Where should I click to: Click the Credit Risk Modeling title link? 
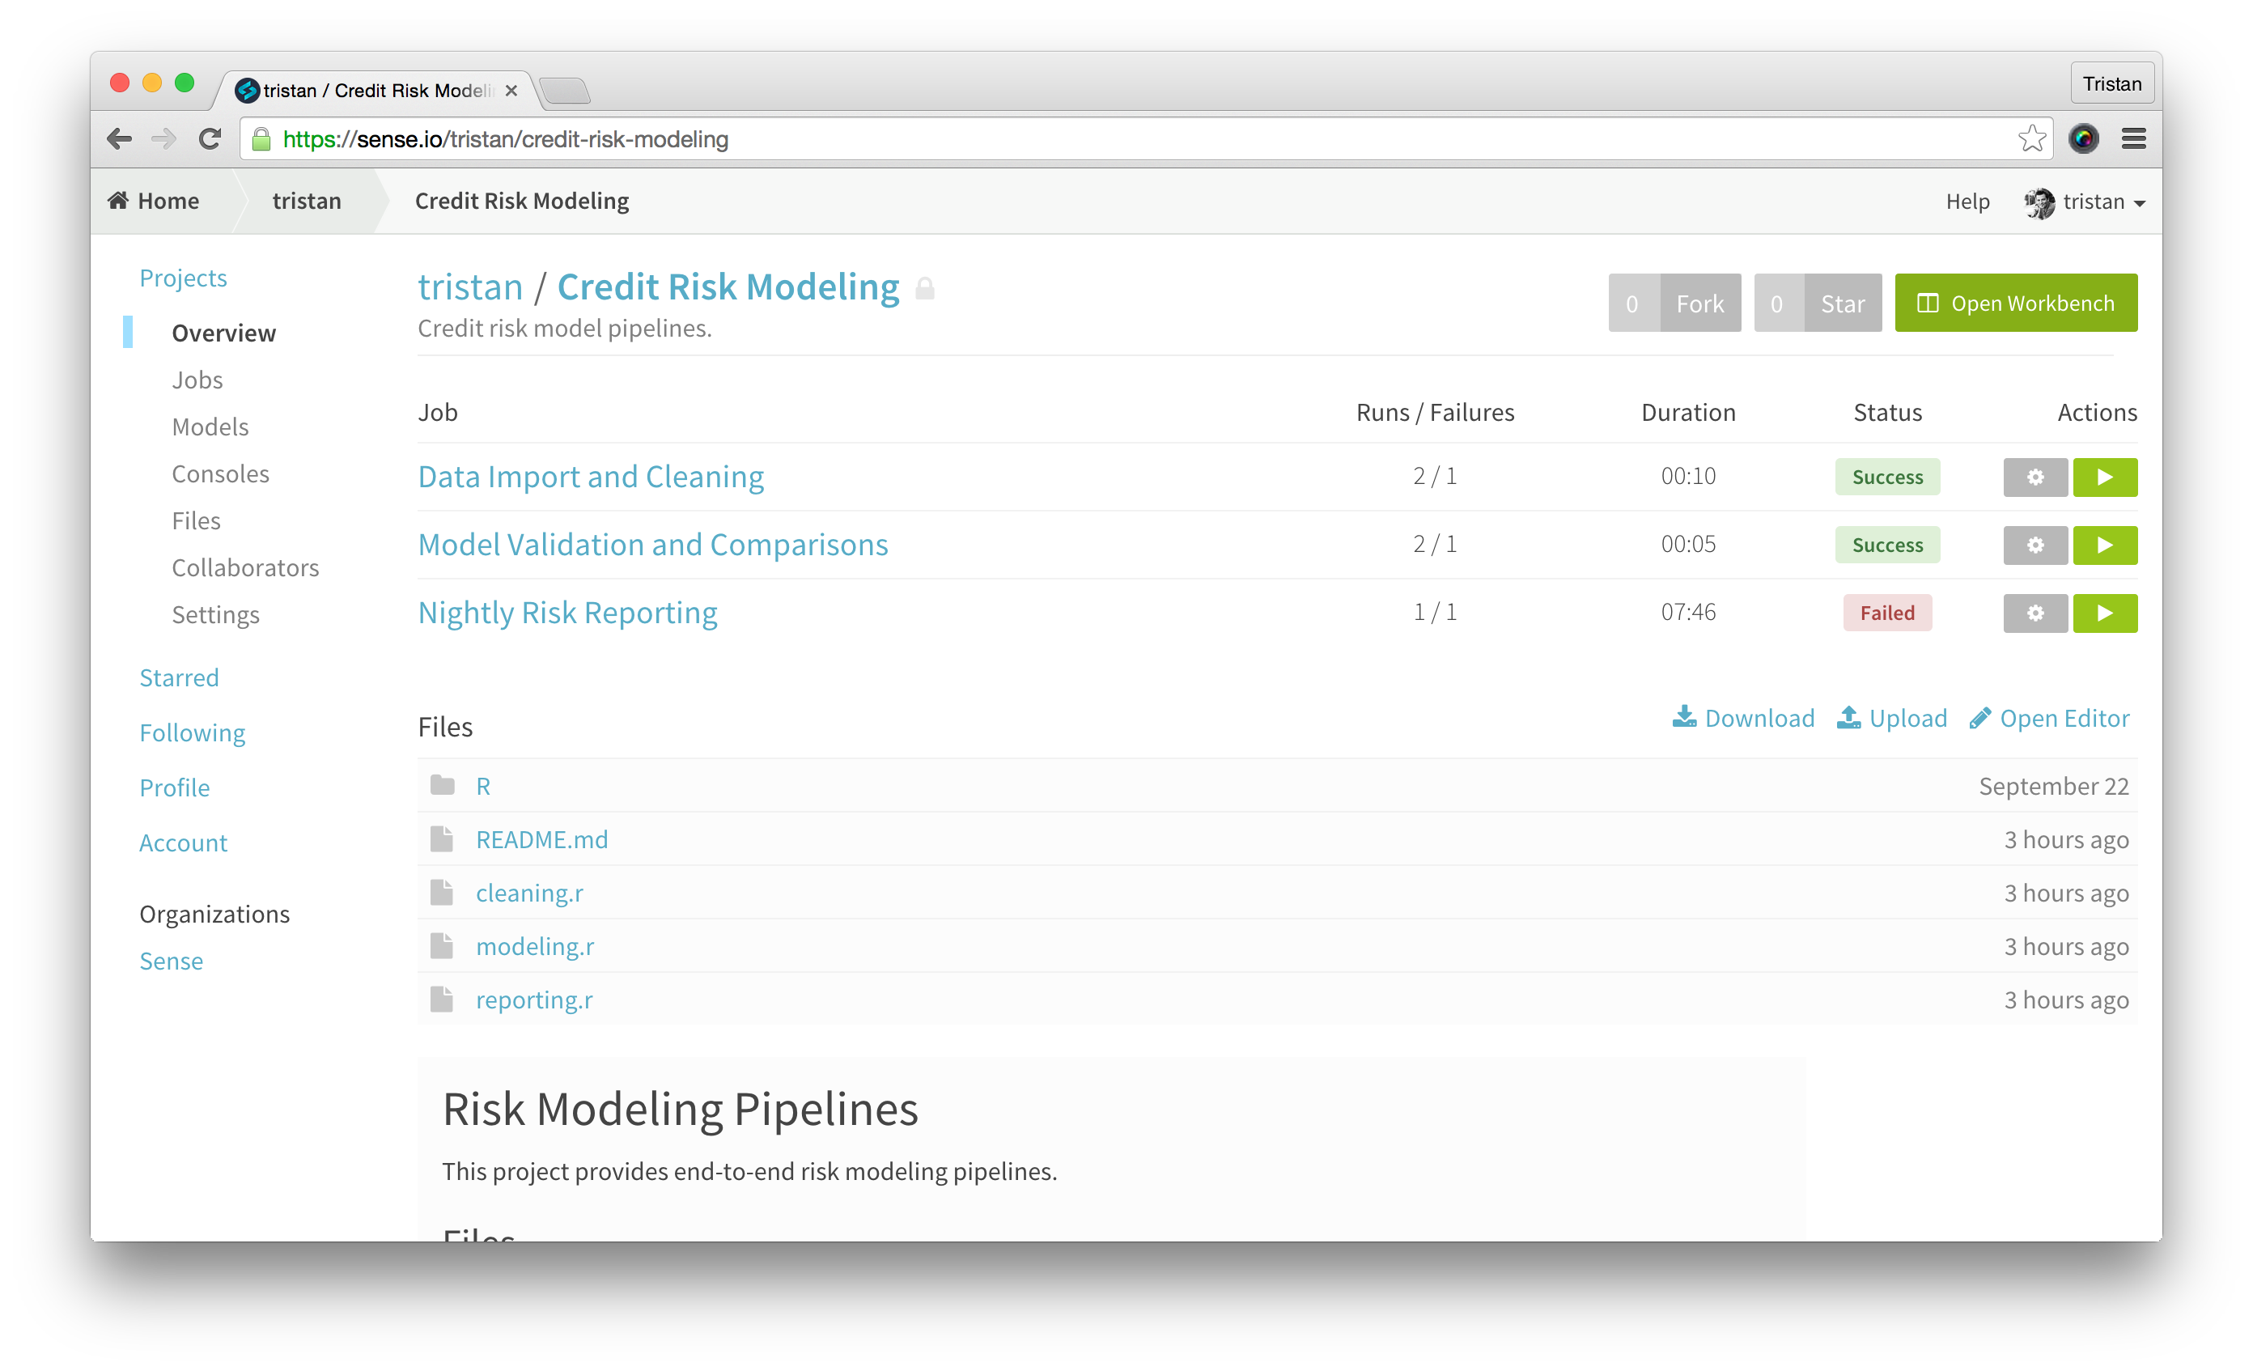coord(728,287)
